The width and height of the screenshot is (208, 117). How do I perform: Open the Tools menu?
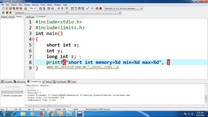43,5
